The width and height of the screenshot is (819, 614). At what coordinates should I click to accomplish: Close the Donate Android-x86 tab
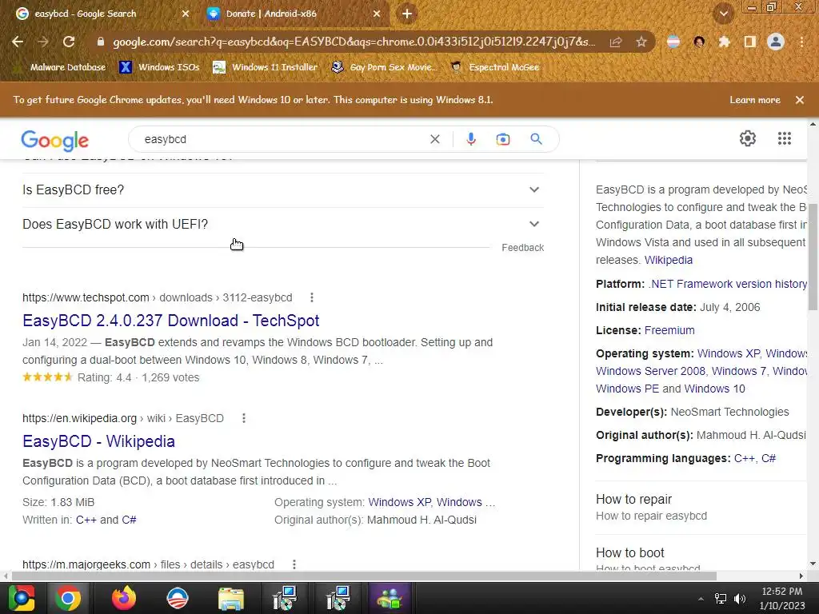pos(377,14)
